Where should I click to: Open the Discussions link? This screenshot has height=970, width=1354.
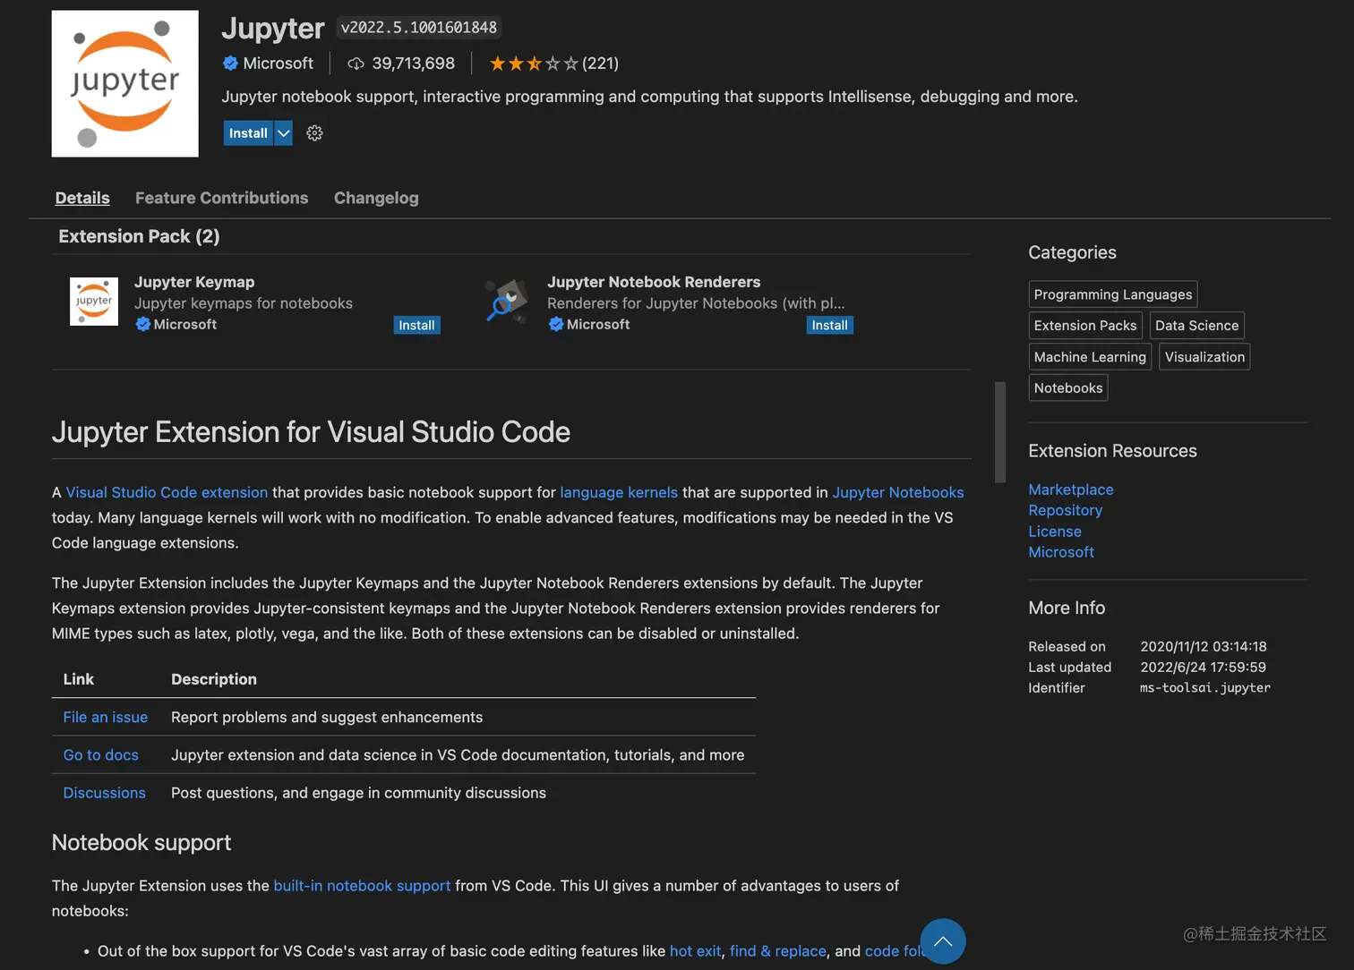(104, 793)
